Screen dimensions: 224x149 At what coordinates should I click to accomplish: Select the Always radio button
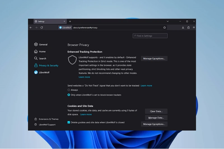[x=69, y=90]
